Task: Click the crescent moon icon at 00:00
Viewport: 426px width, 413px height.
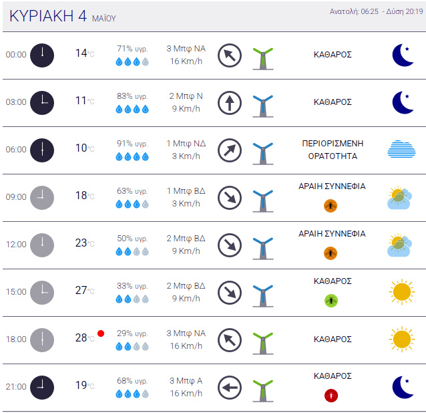Action: point(403,55)
